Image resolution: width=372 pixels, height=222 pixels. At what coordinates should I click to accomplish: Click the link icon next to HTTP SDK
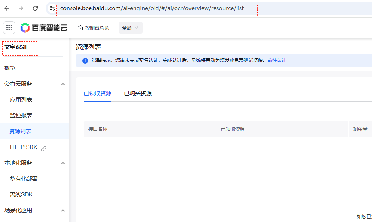[44, 148]
